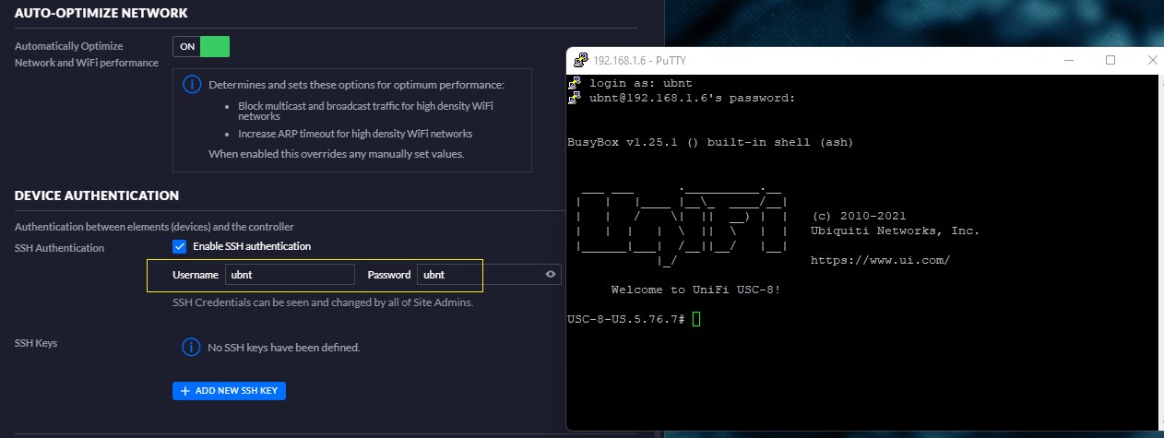This screenshot has width=1164, height=438.
Task: Click the Device Authentication heading
Action: point(97,195)
